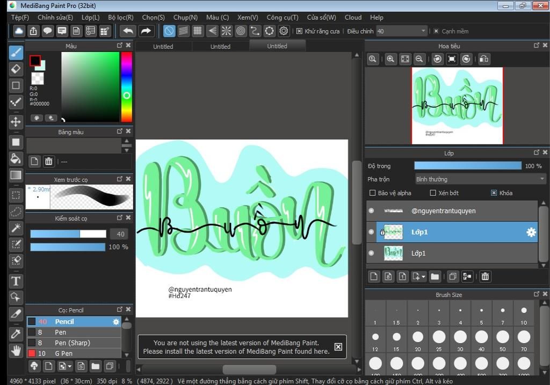Open the Bộ lọc(R) menu
Viewport: 550px width, 385px height.
(121, 17)
